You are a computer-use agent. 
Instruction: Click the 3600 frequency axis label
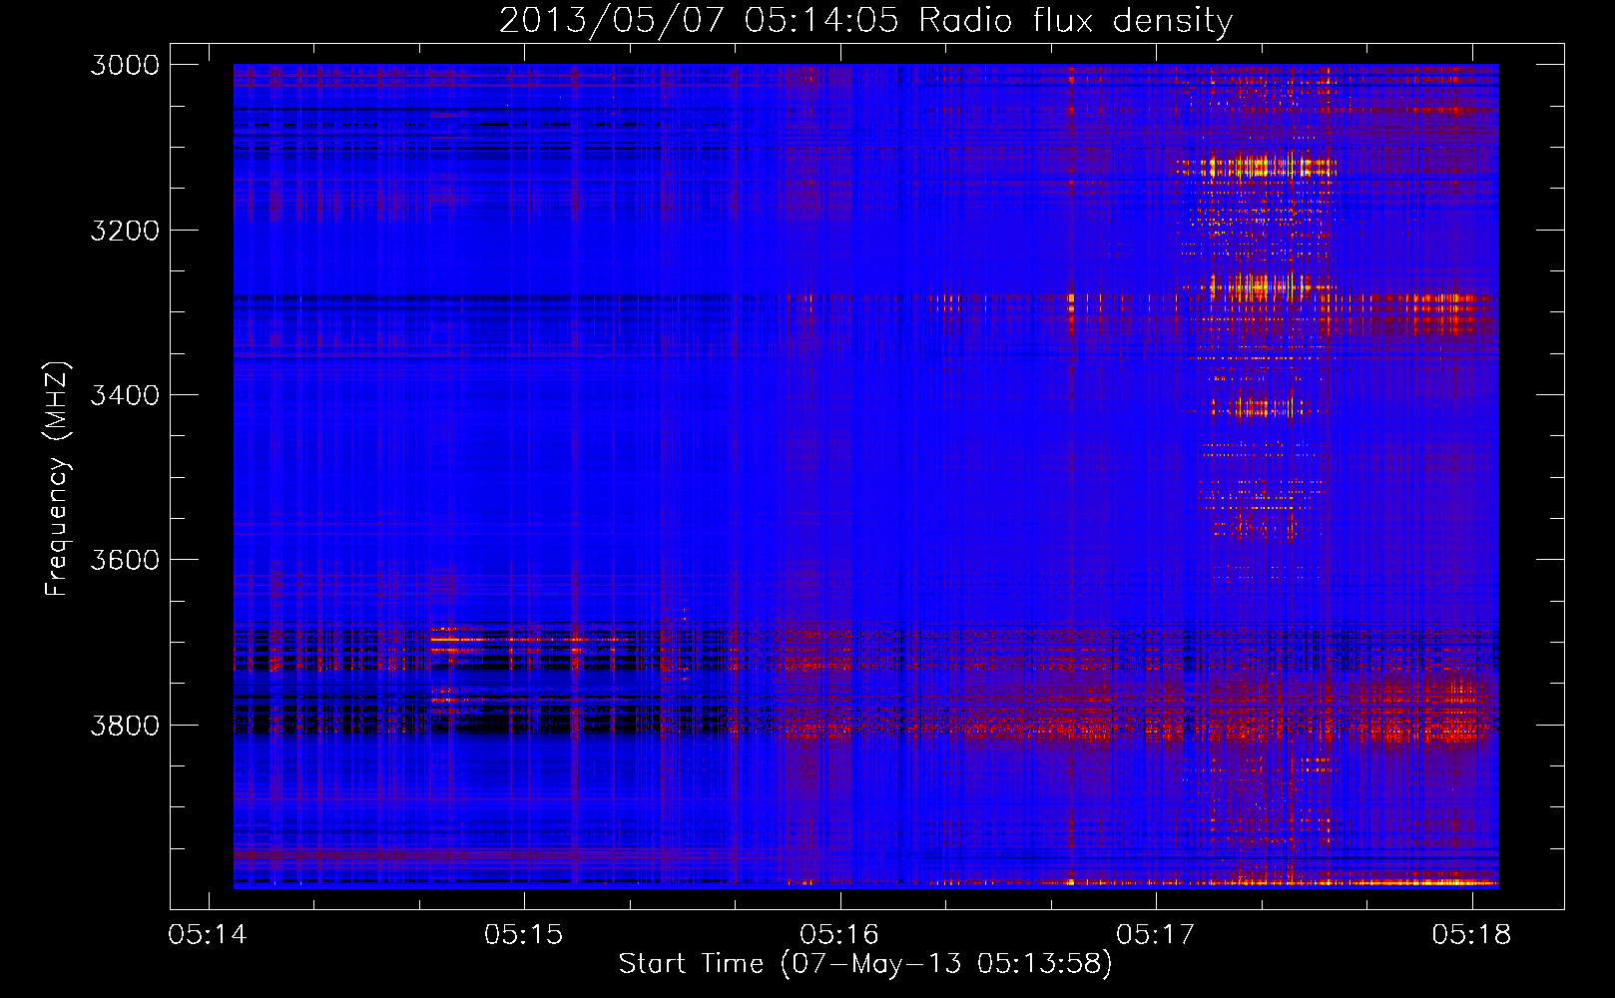point(125,560)
